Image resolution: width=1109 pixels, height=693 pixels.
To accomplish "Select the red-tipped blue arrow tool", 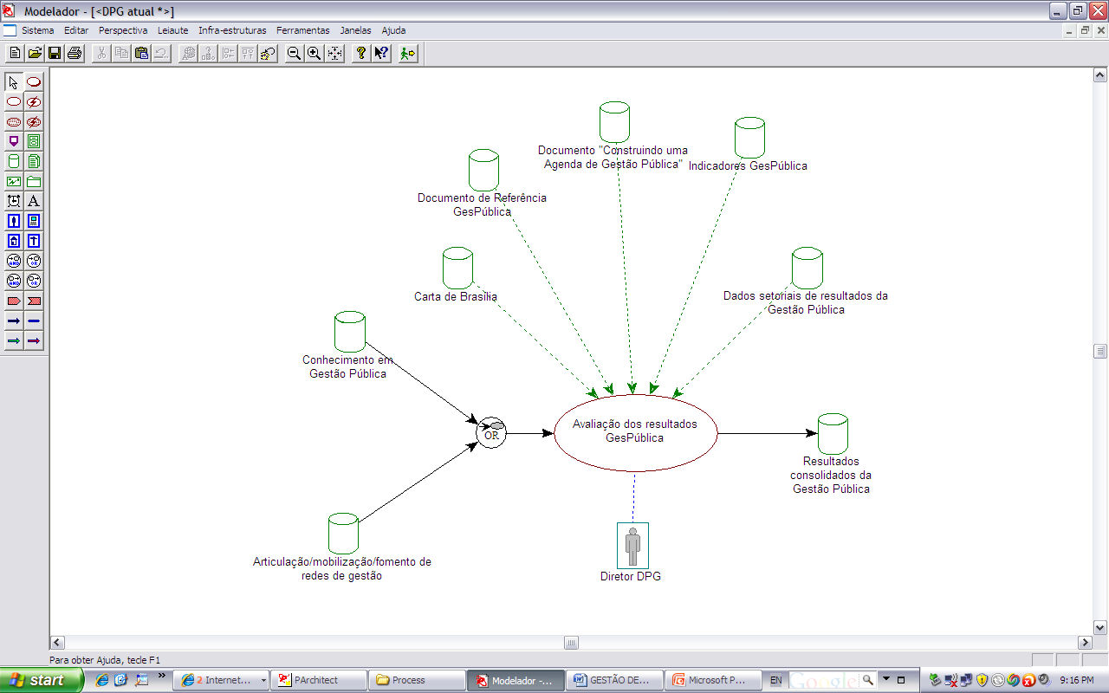I will tap(34, 341).
